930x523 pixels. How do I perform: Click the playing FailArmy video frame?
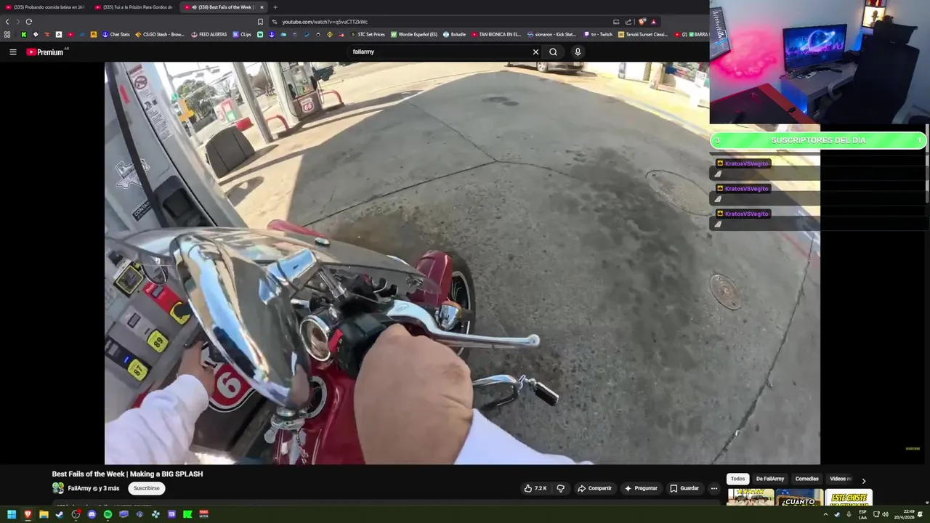462,263
